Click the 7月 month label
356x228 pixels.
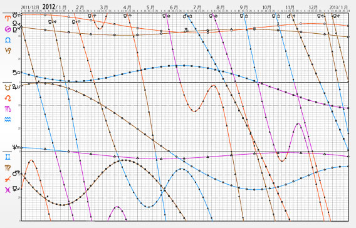(x=197, y=8)
